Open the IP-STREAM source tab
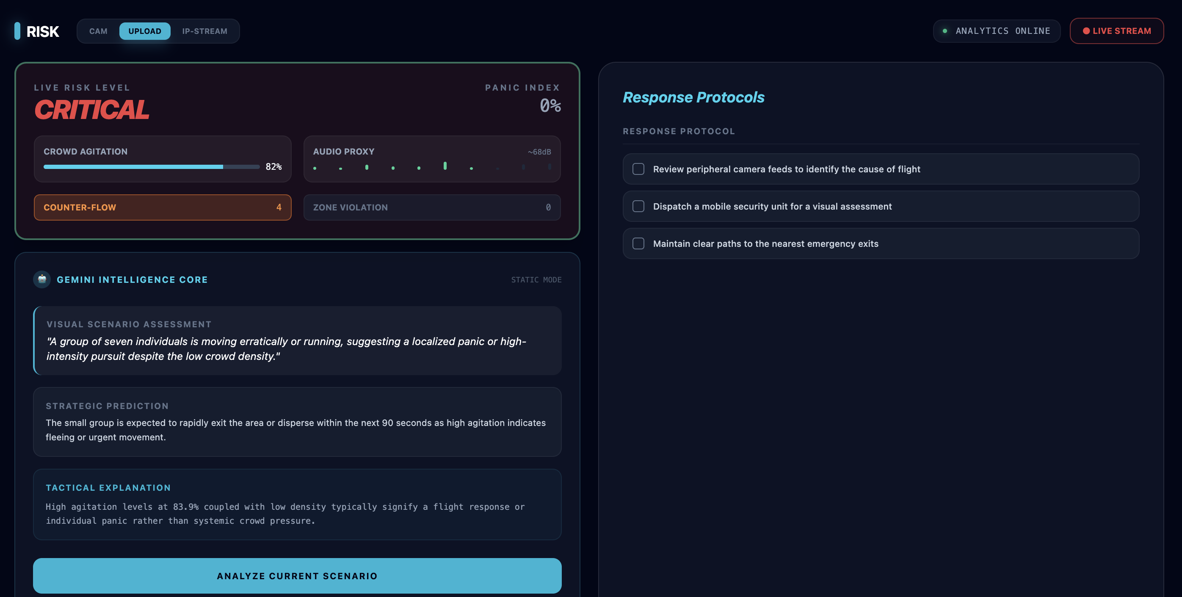Image resolution: width=1182 pixels, height=597 pixels. click(x=204, y=31)
